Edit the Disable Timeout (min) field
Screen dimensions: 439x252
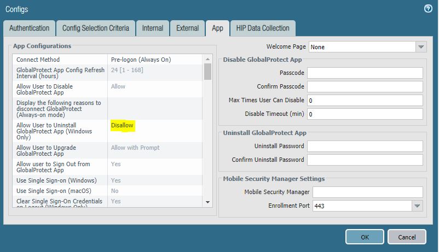(365, 114)
